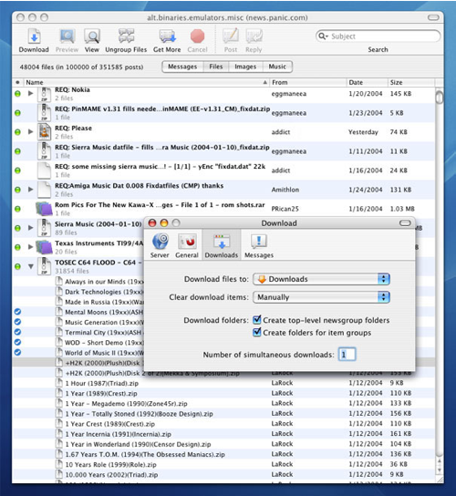Click the blue checkmark beside World of Music II
Image resolution: width=456 pixels, height=496 pixels.
[x=17, y=352]
